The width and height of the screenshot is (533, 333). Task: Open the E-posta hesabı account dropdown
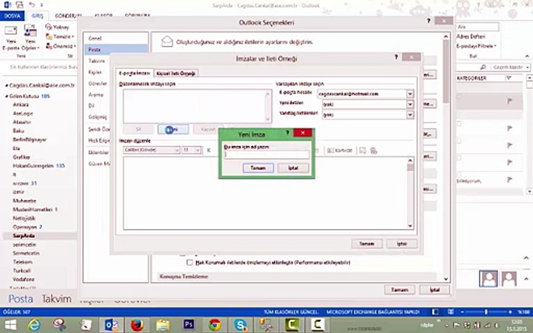coord(409,93)
